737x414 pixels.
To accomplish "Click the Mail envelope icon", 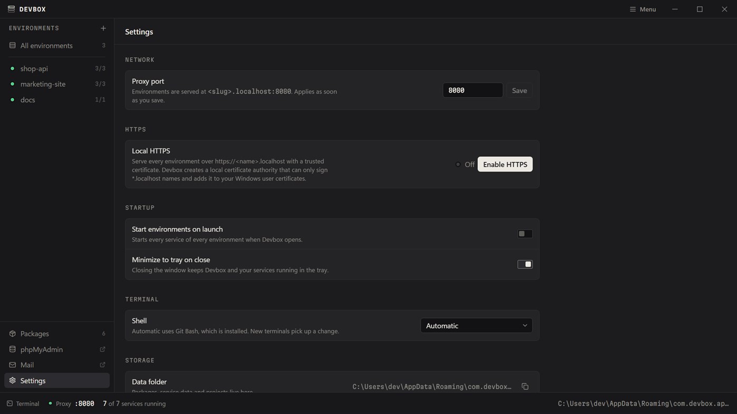I will (13, 365).
